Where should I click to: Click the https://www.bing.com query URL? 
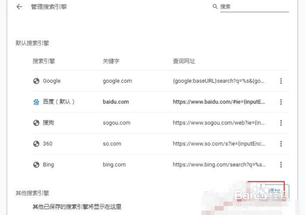[219, 165]
